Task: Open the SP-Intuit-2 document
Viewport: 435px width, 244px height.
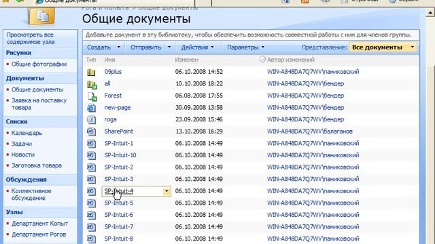Action: pyautogui.click(x=119, y=167)
